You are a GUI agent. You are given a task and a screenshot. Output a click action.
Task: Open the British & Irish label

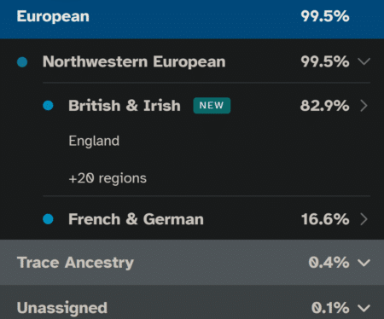pos(125,106)
